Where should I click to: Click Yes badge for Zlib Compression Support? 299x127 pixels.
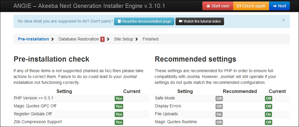click(x=119, y=122)
